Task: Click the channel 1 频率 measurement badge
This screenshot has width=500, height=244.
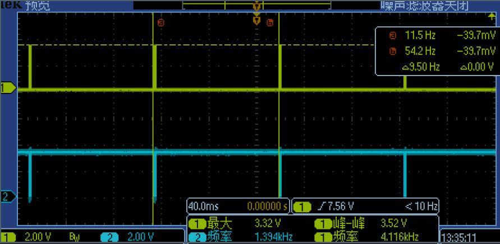Action: click(323, 237)
